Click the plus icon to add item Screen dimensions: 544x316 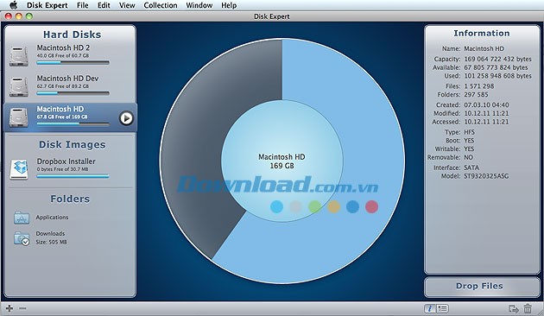pos(9,308)
